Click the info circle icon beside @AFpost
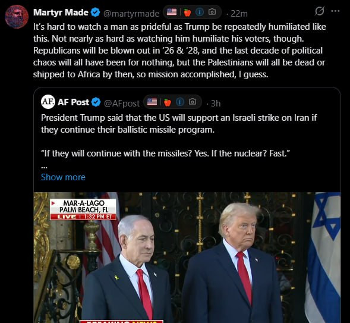This screenshot has height=323, width=350. (180, 102)
